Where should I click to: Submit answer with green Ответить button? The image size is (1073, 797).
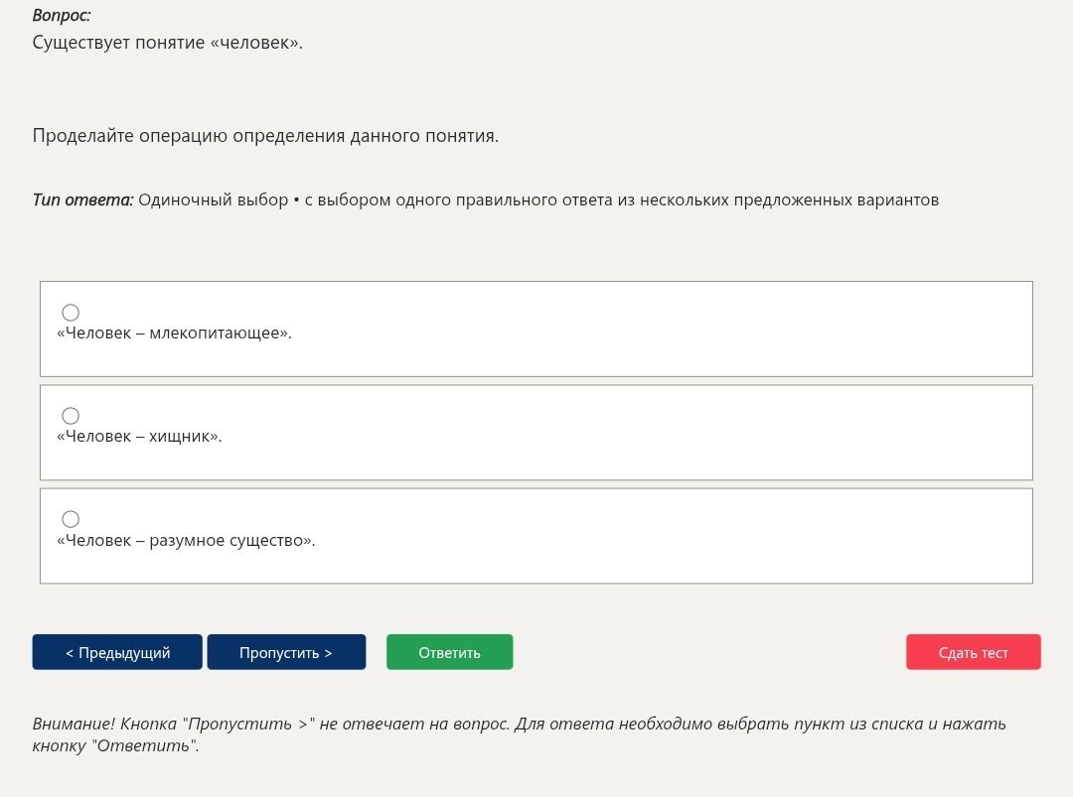click(450, 652)
